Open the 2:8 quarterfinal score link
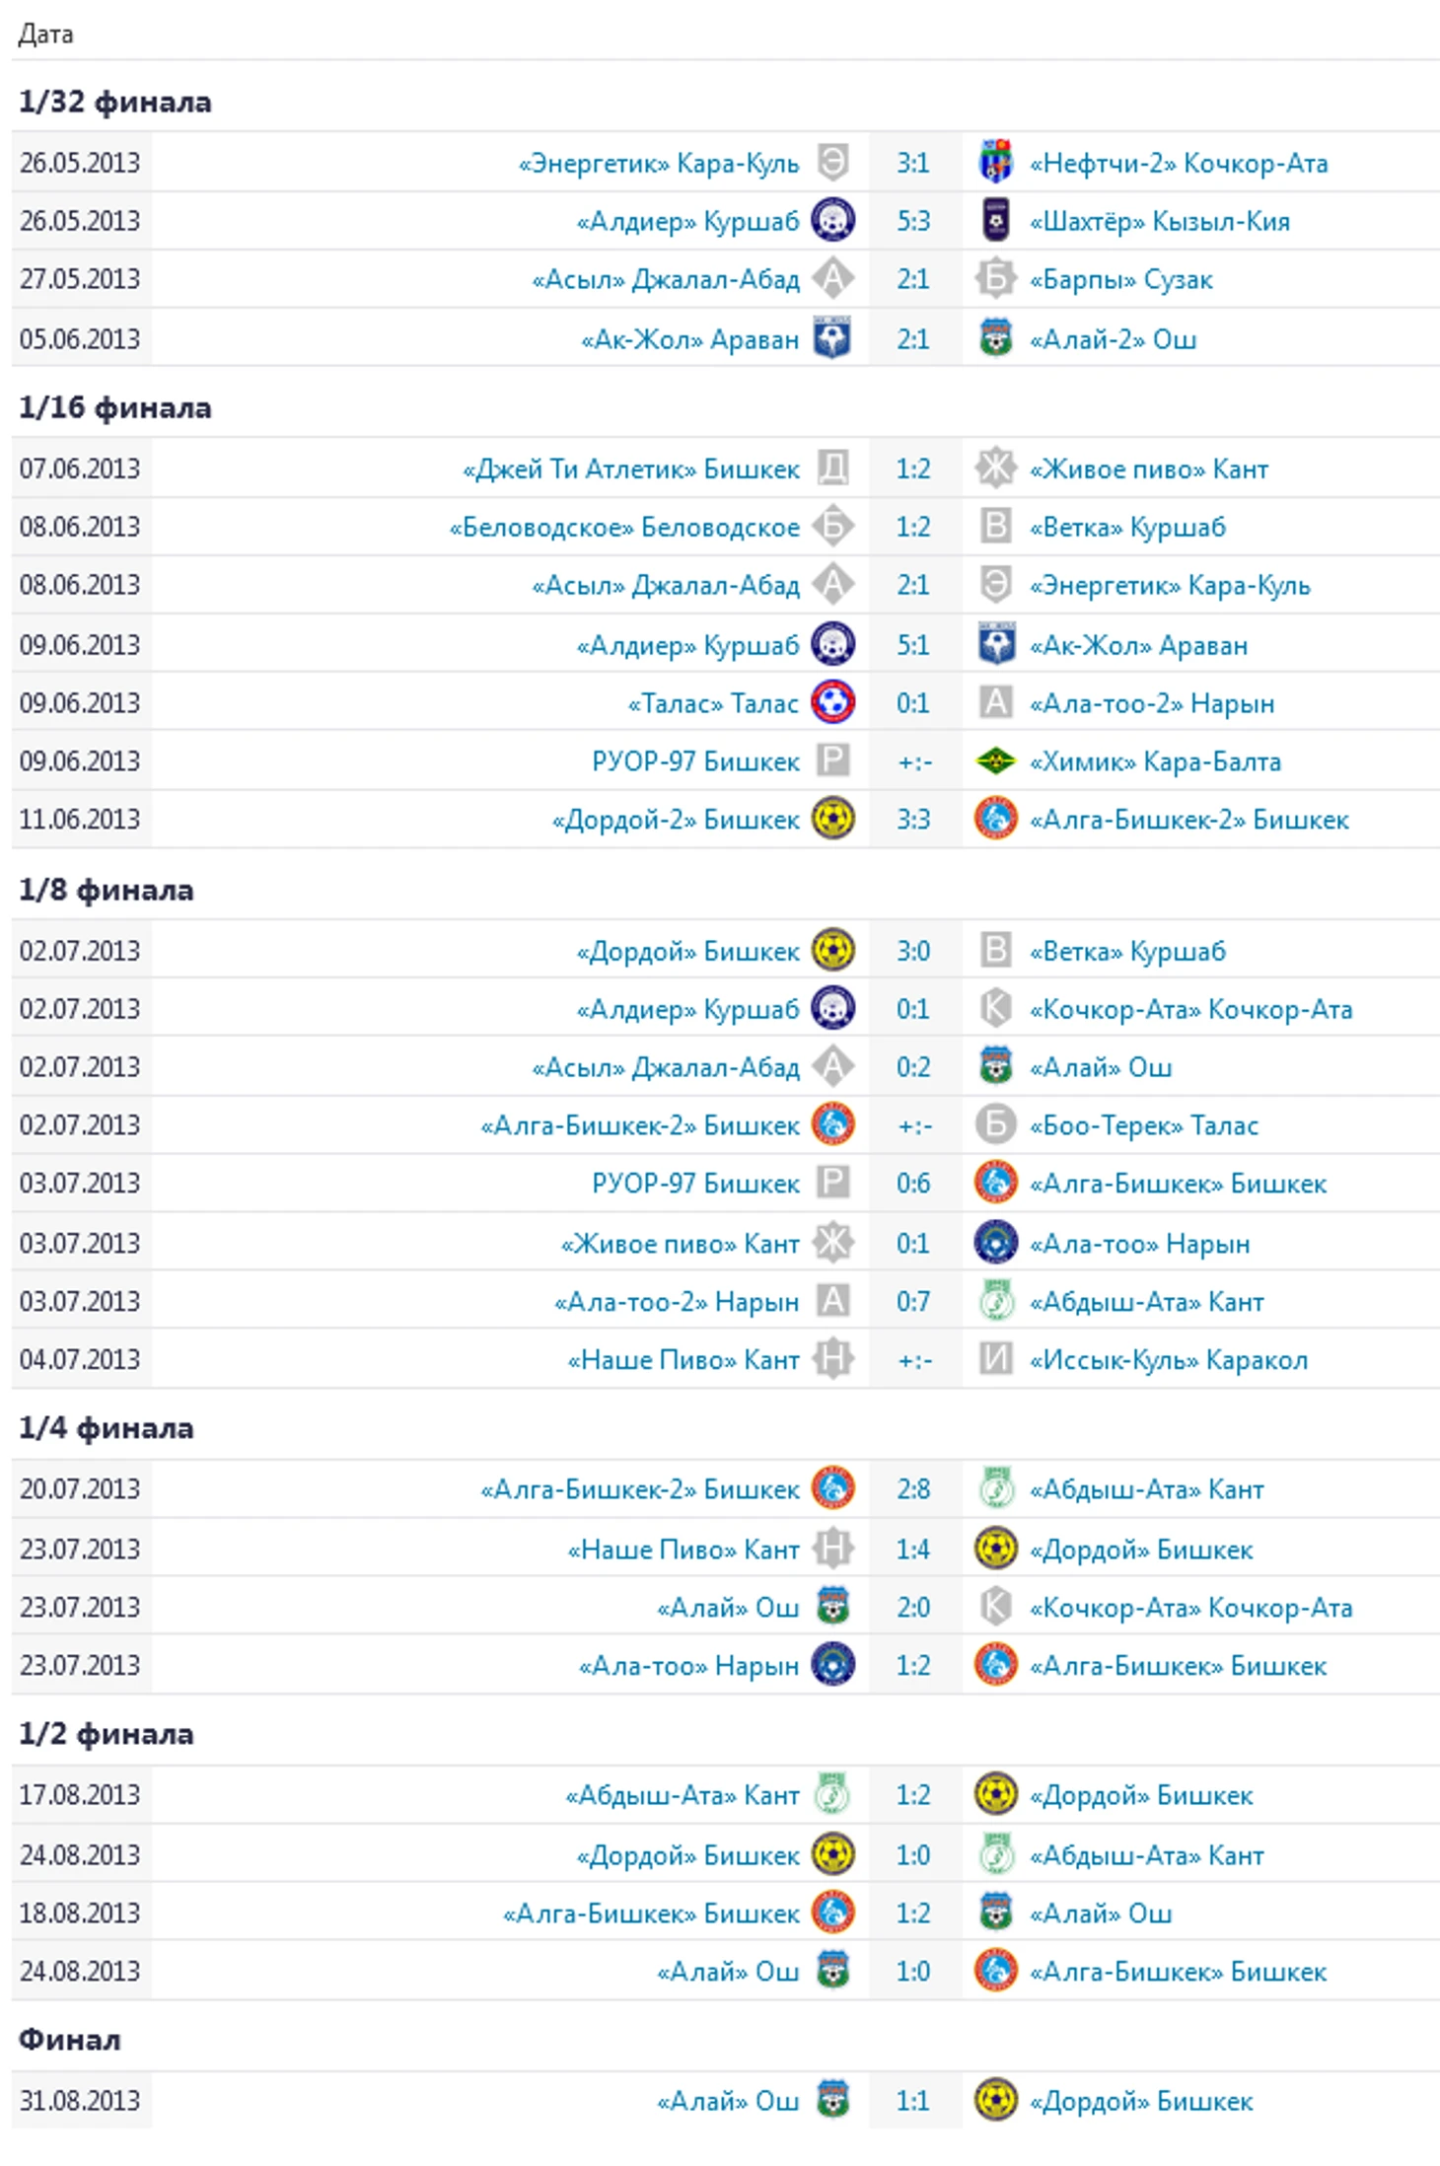 pos(912,1488)
